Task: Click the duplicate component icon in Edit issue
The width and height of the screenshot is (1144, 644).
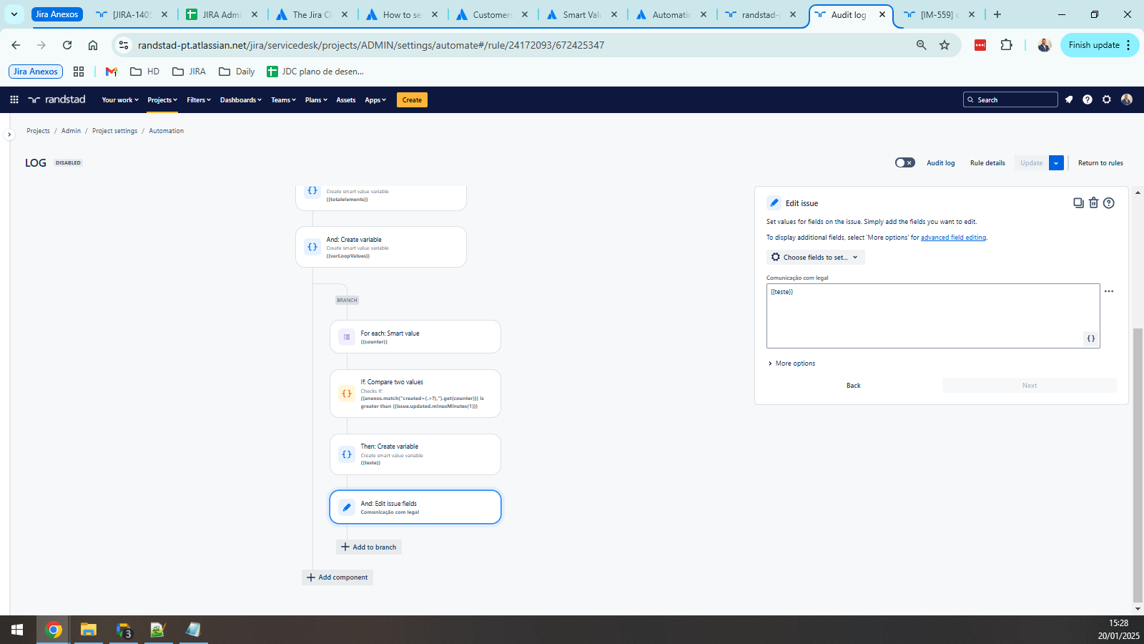Action: [1078, 203]
